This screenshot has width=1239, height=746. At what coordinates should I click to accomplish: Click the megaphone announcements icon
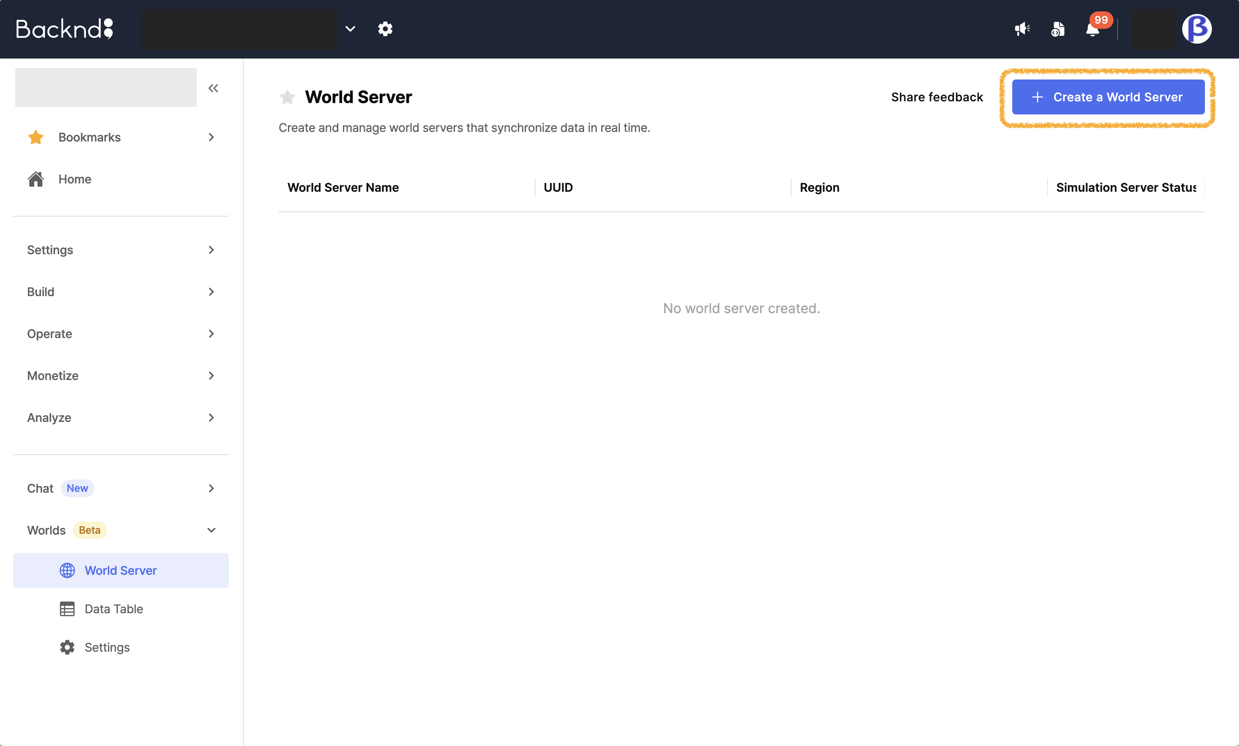coord(1023,28)
